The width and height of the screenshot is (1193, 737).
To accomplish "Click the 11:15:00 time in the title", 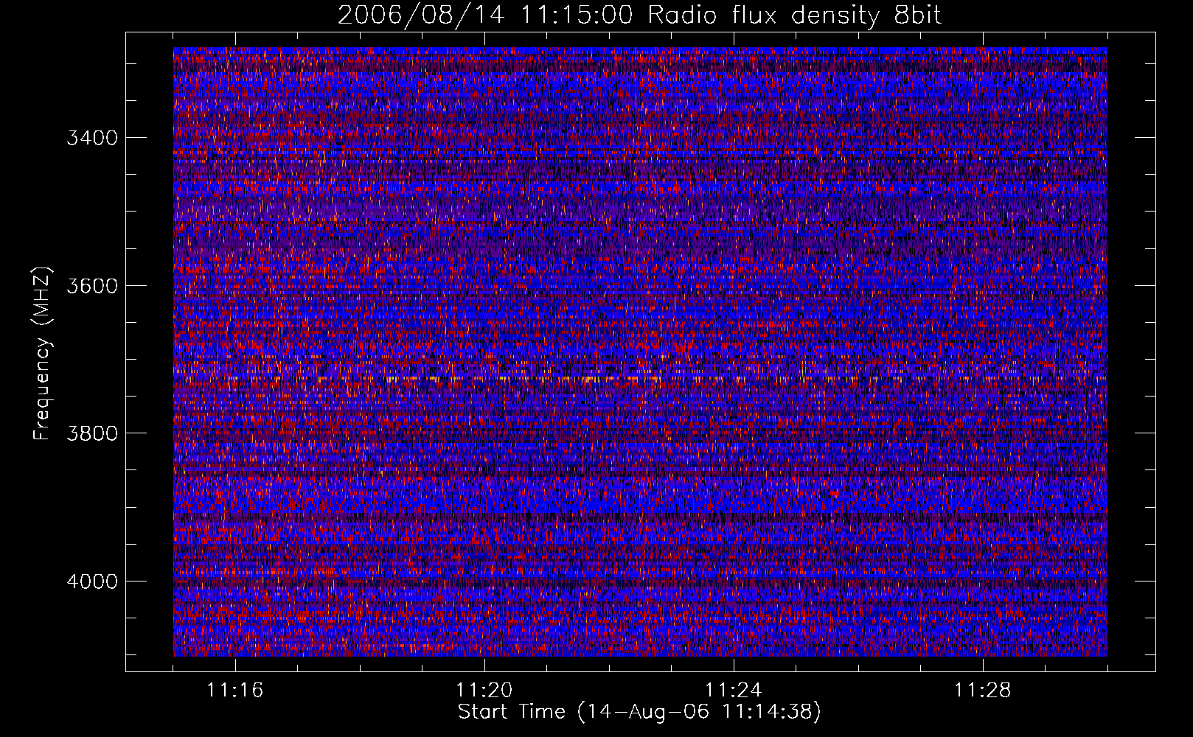I will point(576,15).
